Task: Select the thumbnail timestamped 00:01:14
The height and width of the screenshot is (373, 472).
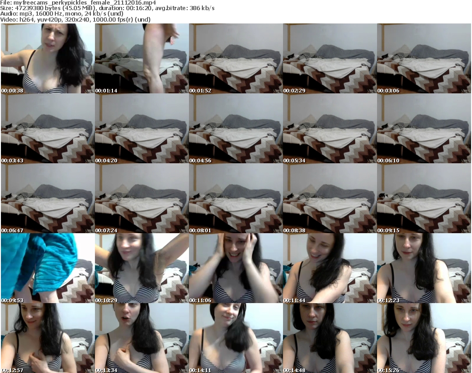Action: [142, 58]
